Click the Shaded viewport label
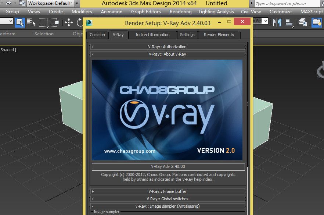 tap(8, 50)
